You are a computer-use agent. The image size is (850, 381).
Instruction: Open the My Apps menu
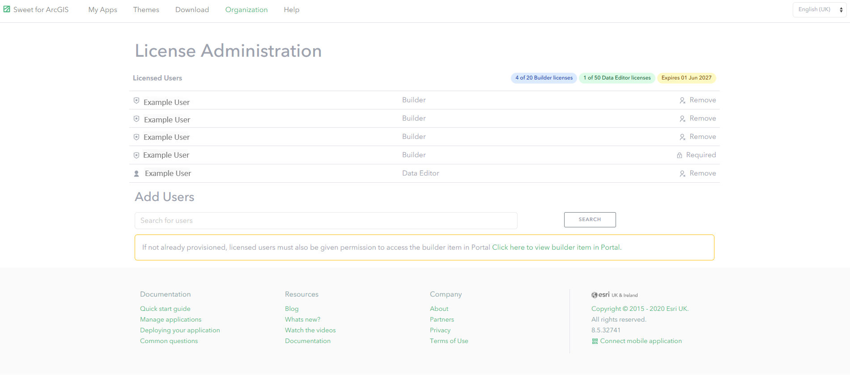pyautogui.click(x=102, y=10)
